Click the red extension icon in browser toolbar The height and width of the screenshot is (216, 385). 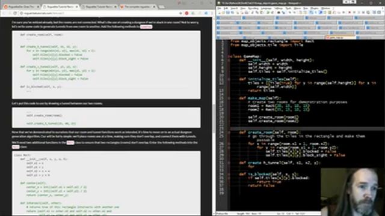(x=186, y=13)
